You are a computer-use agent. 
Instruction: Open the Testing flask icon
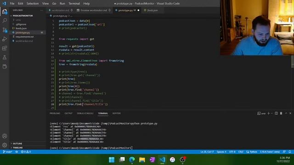pyautogui.click(x=5, y=57)
